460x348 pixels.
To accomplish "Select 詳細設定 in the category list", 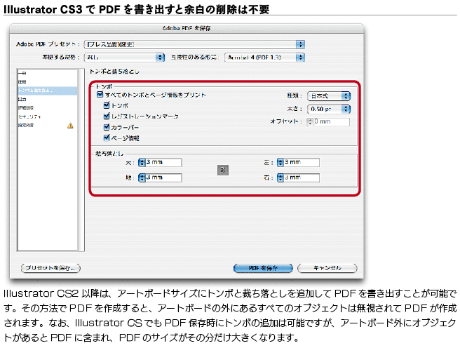I will [47, 107].
